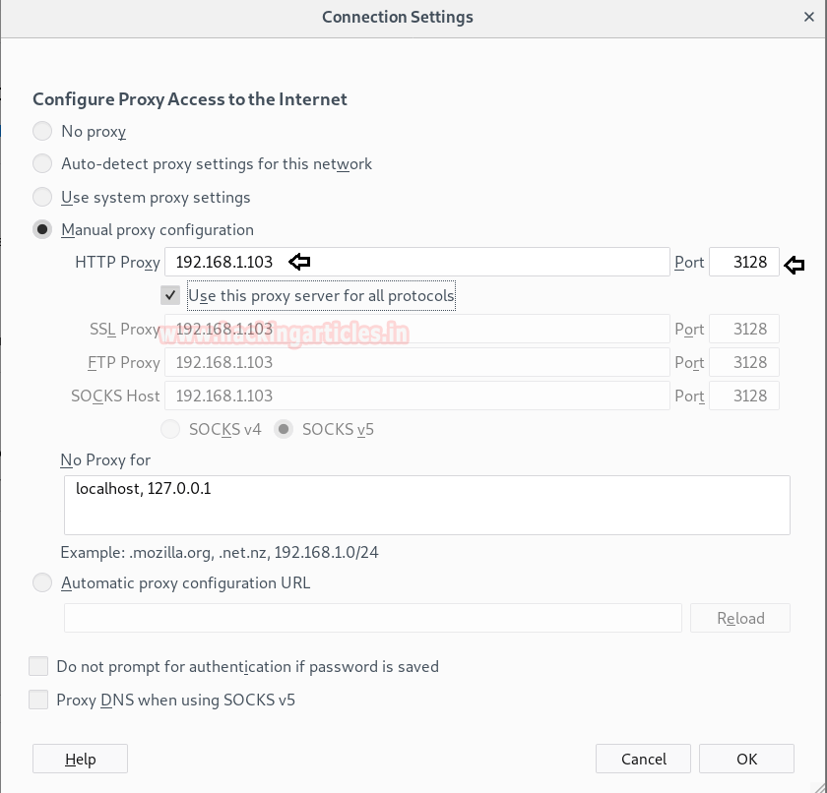The height and width of the screenshot is (793, 827).
Task: Click the Reload button
Action: point(740,618)
